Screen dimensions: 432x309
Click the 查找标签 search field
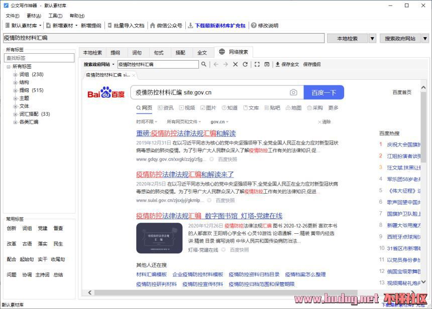pos(39,58)
